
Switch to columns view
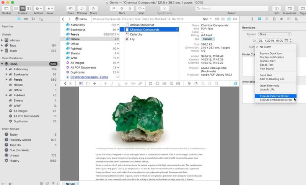pos(229,19)
